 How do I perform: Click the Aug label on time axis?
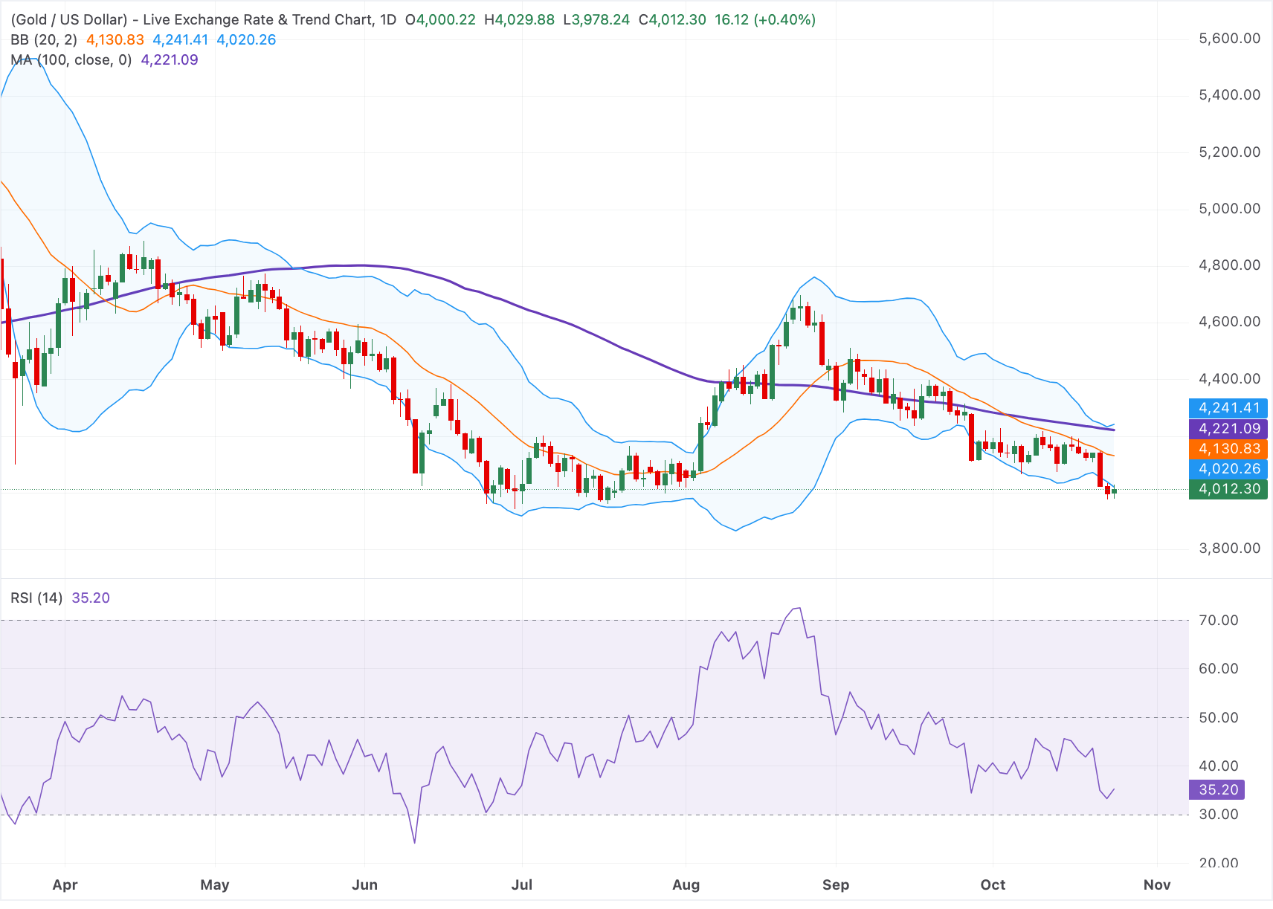click(686, 884)
